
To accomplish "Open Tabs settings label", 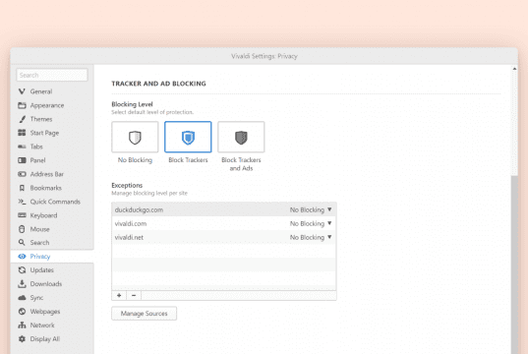I will click(36, 147).
